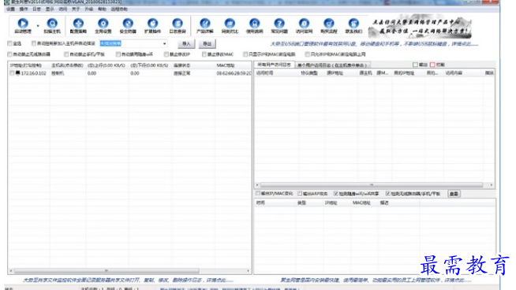Click the green 输出 legend box
The image size is (516, 290).
tap(415, 65)
